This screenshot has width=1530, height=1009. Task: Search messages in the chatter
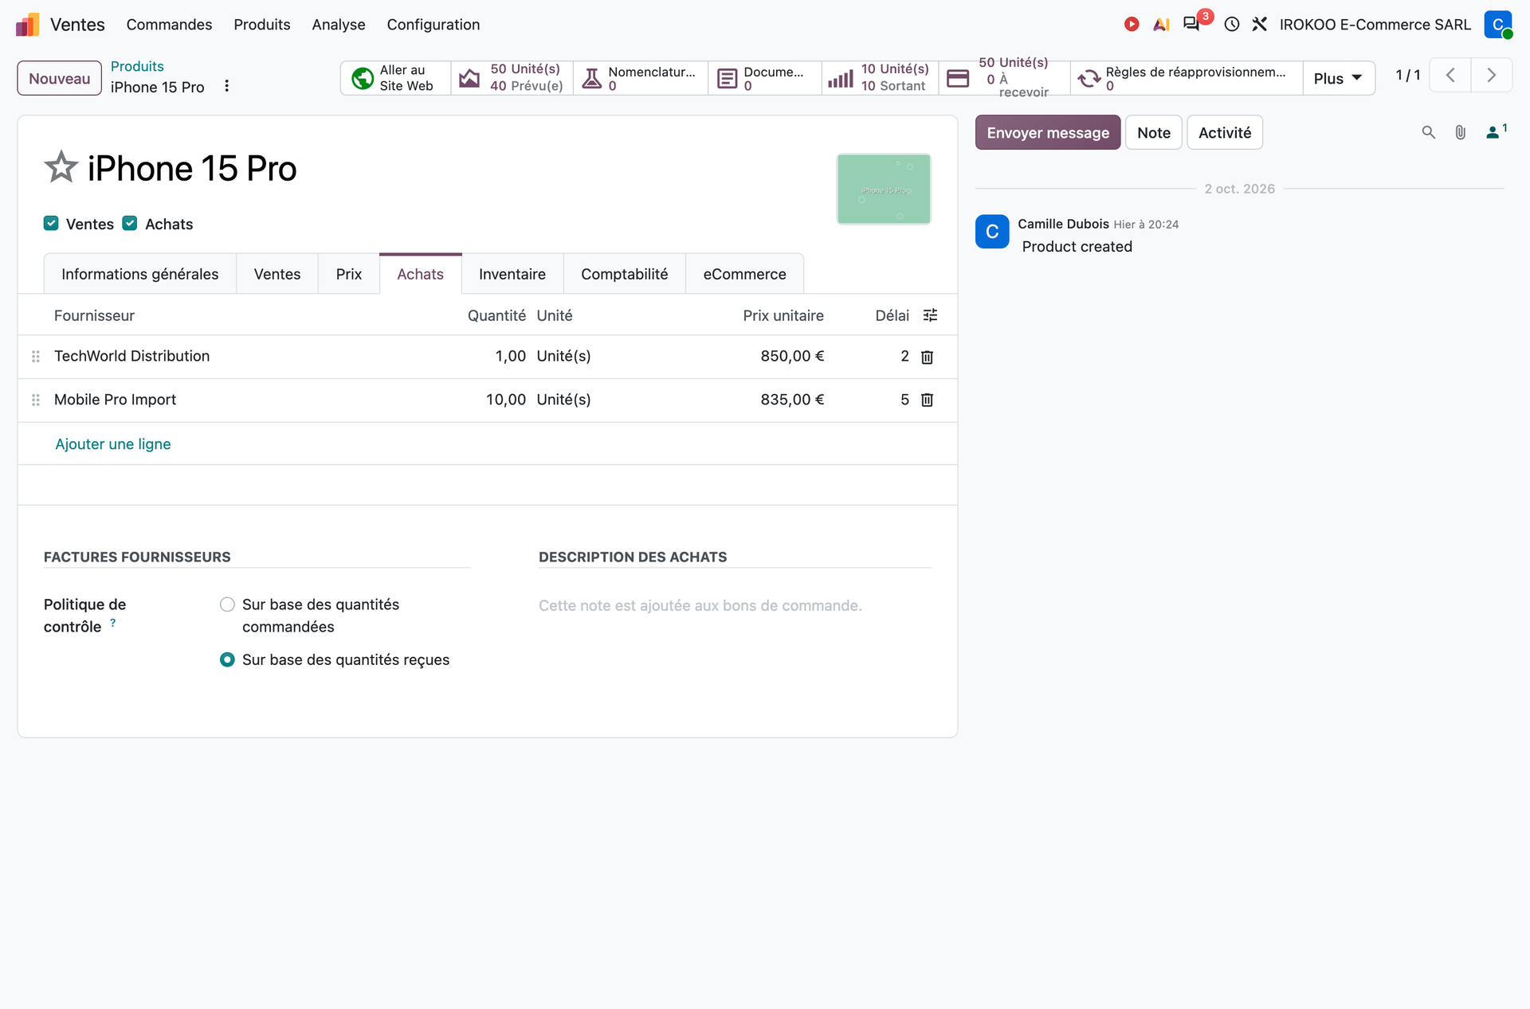[x=1429, y=133]
